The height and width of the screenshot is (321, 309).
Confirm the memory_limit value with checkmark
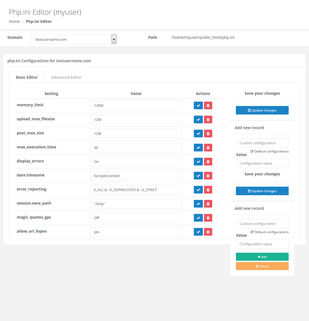198,106
